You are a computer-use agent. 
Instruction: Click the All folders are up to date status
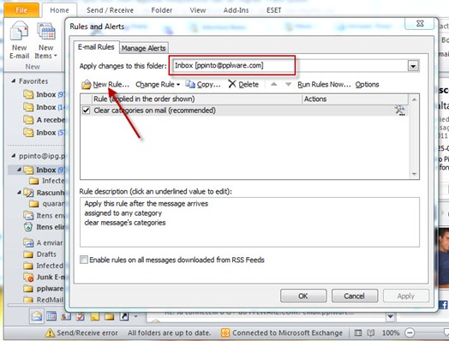[170, 332]
